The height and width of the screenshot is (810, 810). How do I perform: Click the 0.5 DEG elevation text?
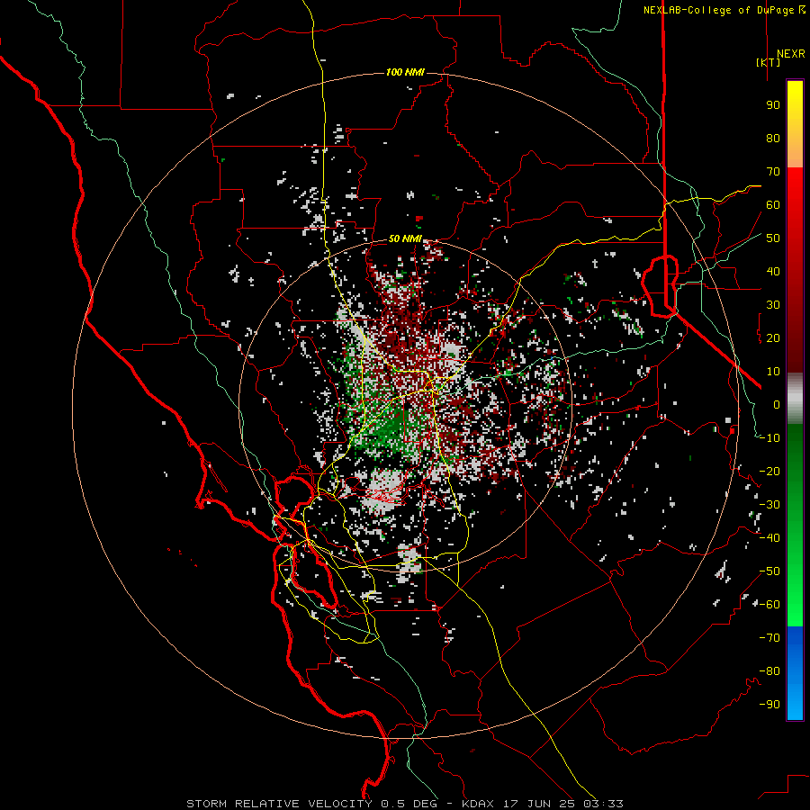click(x=409, y=804)
